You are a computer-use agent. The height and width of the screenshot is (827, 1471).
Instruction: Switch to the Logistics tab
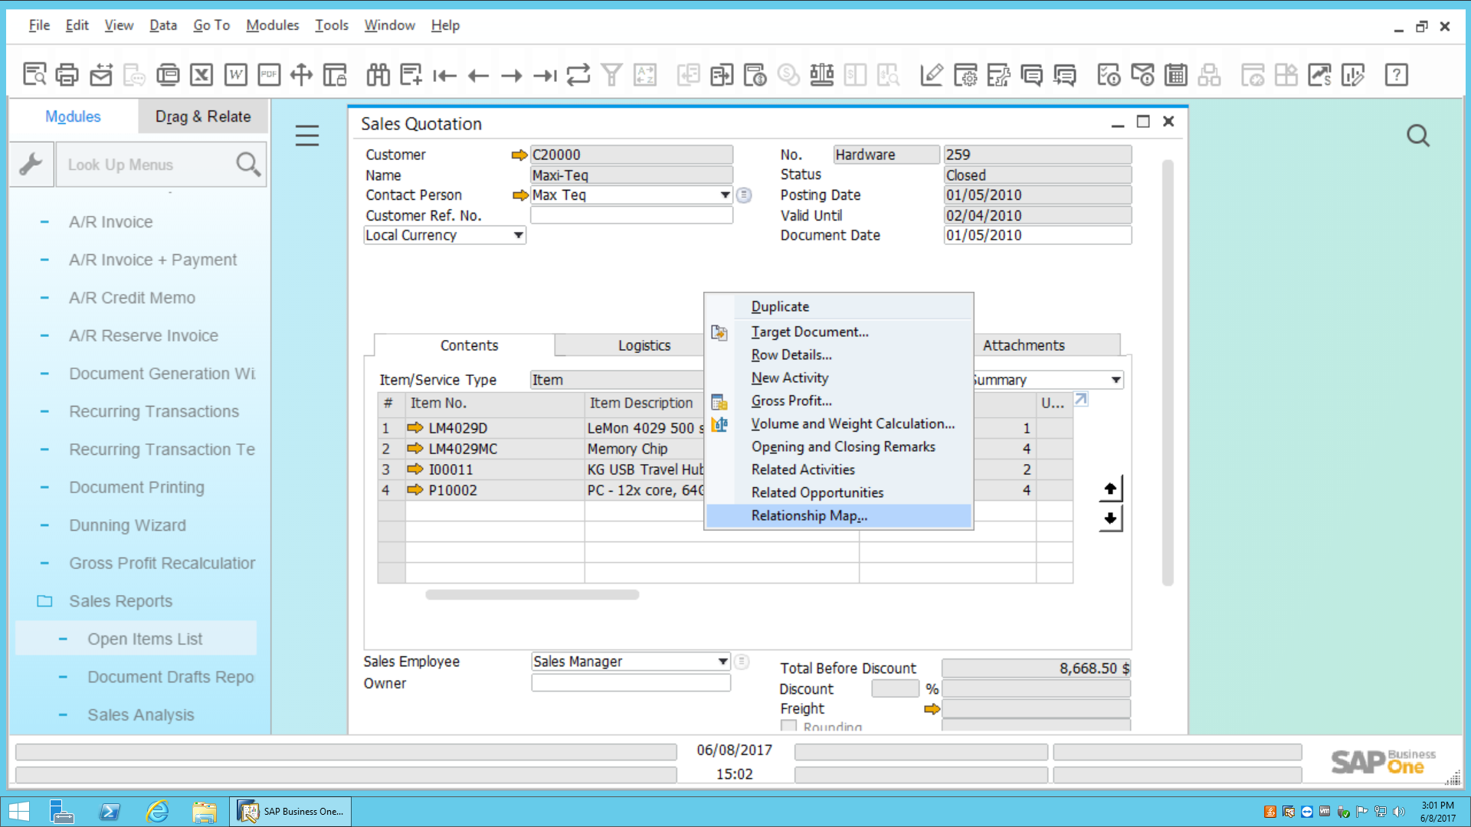[x=643, y=345]
